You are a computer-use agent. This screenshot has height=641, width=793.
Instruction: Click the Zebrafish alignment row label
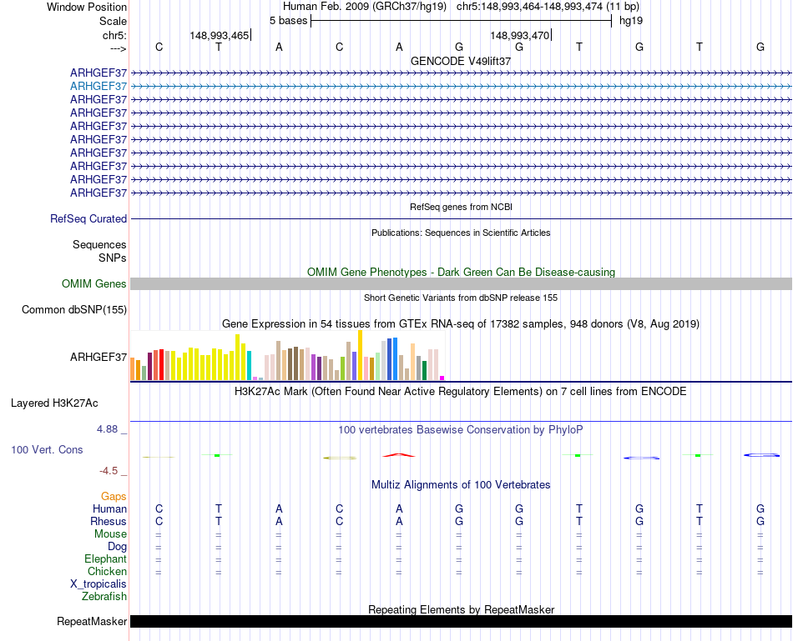[104, 597]
